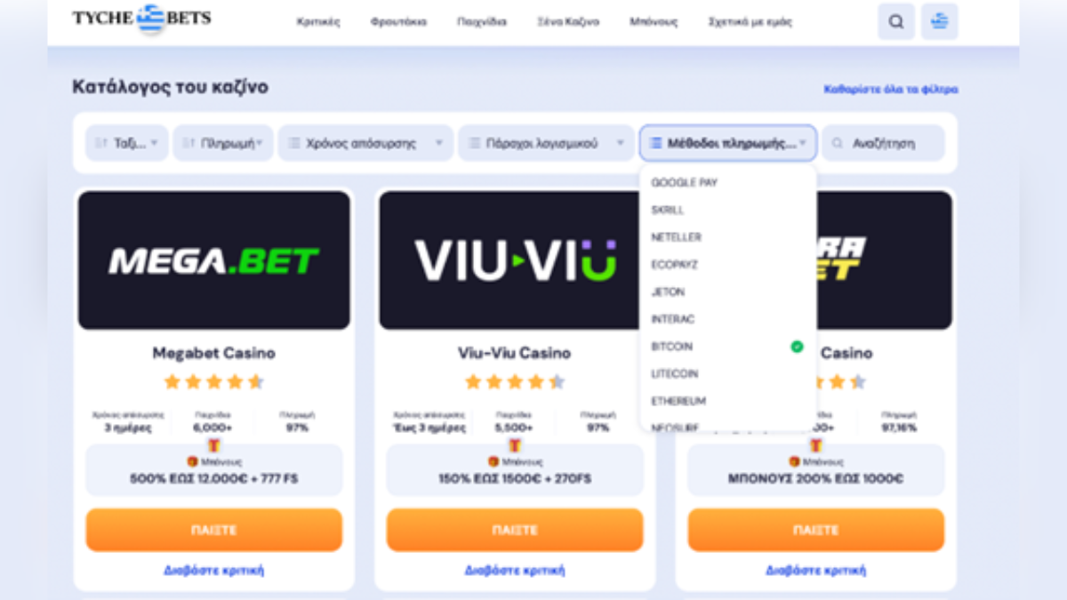This screenshot has width=1067, height=600.
Task: Open the Greek flag language selector
Action: click(939, 22)
